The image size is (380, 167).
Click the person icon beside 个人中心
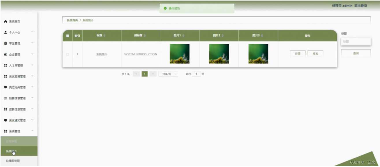click(5, 33)
